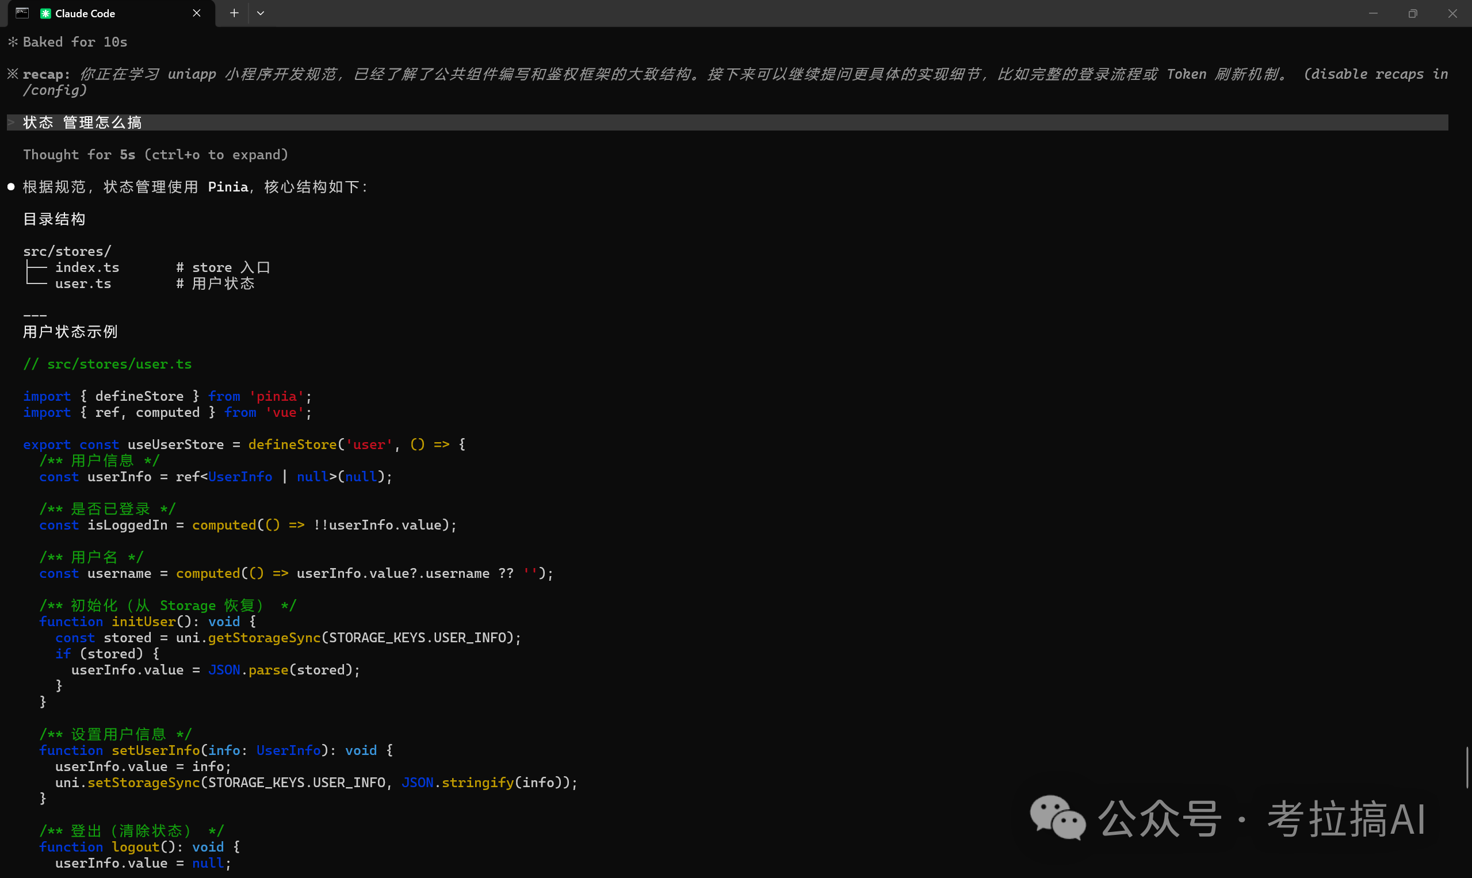Screen dimensions: 1472x878
Task: Click the '用户状态示例' heading
Action: point(70,332)
